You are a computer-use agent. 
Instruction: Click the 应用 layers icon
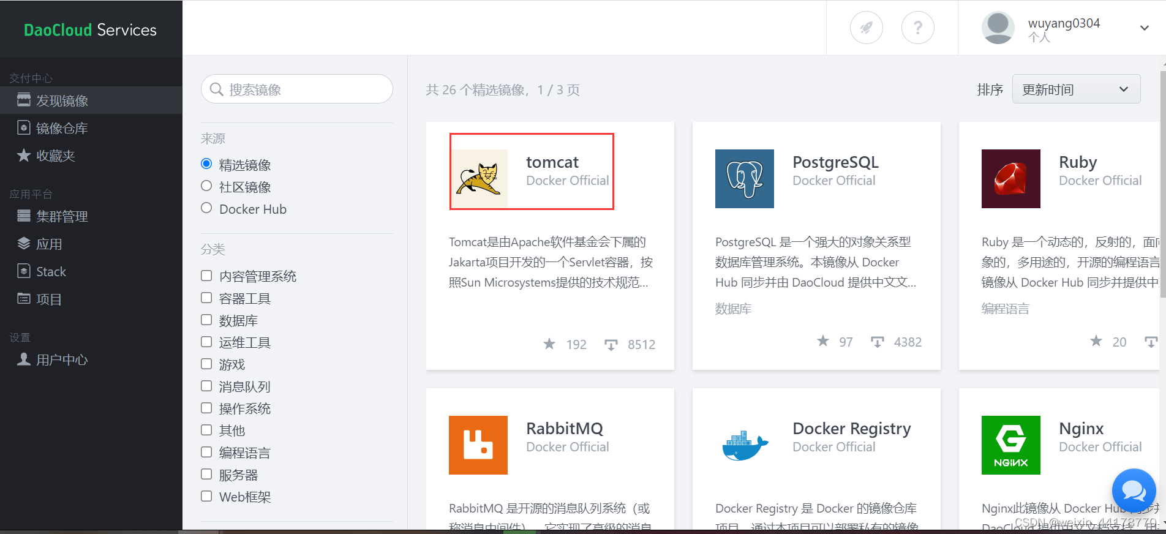[x=24, y=243]
